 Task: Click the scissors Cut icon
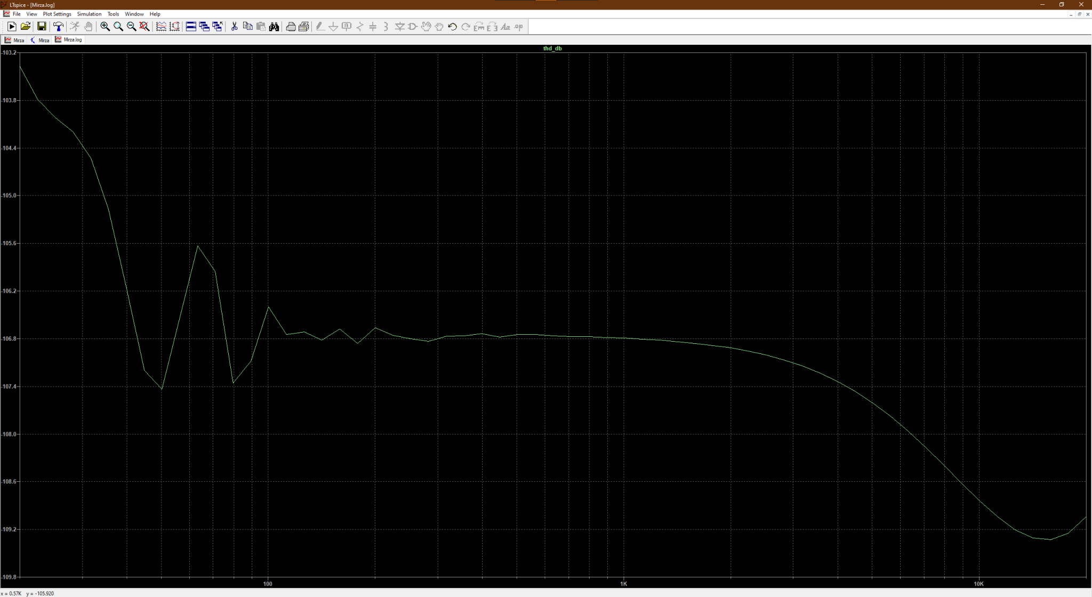234,27
